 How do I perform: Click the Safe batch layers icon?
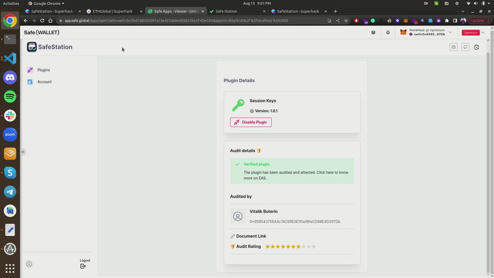[x=373, y=32]
